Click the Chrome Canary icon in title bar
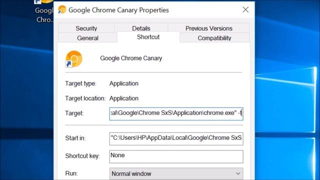This screenshot has height=180, width=320. (62, 9)
